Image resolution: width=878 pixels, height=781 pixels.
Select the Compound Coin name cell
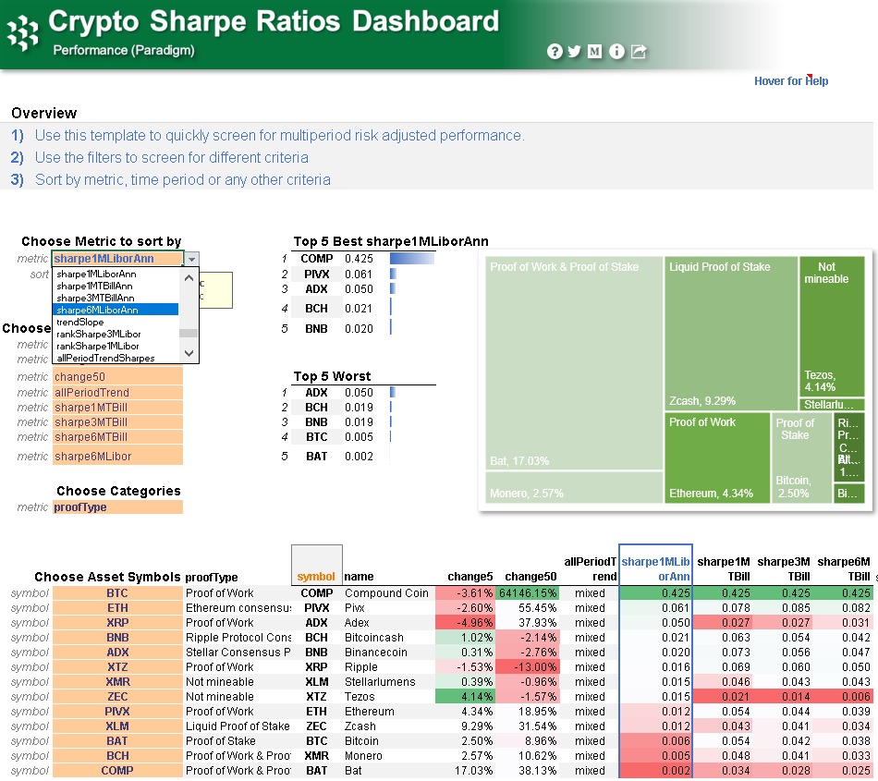387,592
